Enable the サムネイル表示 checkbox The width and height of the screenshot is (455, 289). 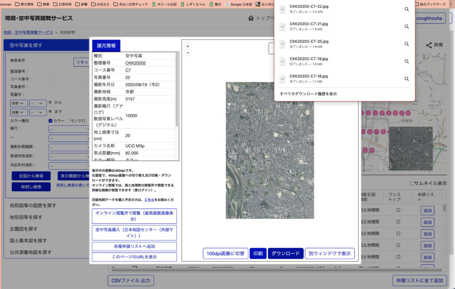pos(412,183)
